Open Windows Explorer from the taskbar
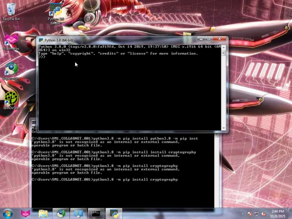292x219 pixels. coord(43,213)
